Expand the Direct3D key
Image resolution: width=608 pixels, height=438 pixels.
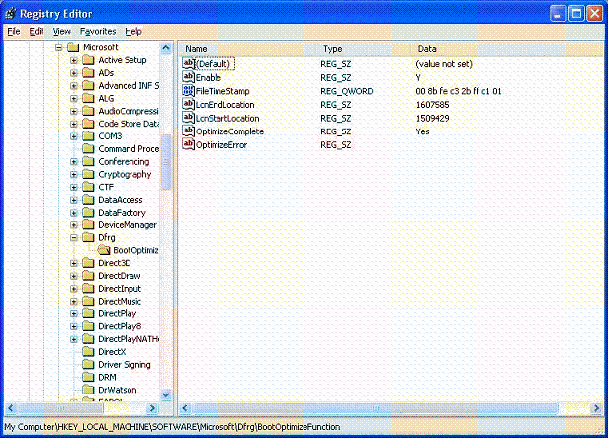point(74,263)
